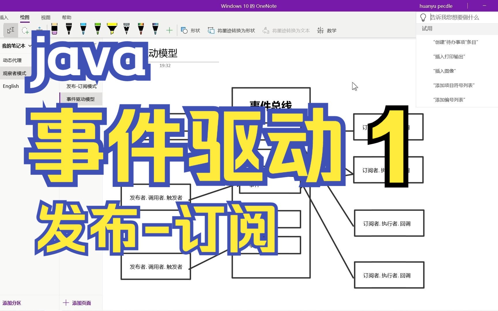
Task: Select the galaxy ink pen
Action: click(155, 29)
